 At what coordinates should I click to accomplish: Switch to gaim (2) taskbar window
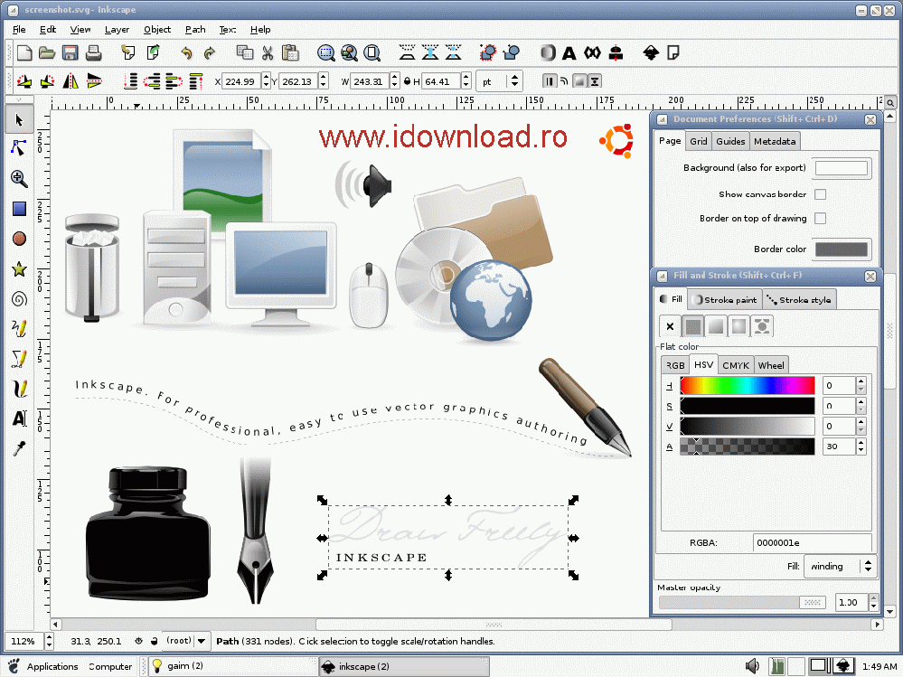click(x=231, y=666)
